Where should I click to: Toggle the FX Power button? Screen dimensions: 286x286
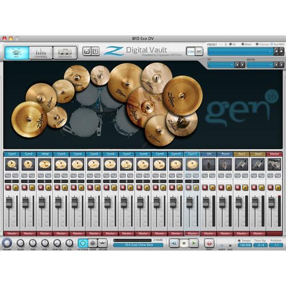pyautogui.click(x=83, y=243)
